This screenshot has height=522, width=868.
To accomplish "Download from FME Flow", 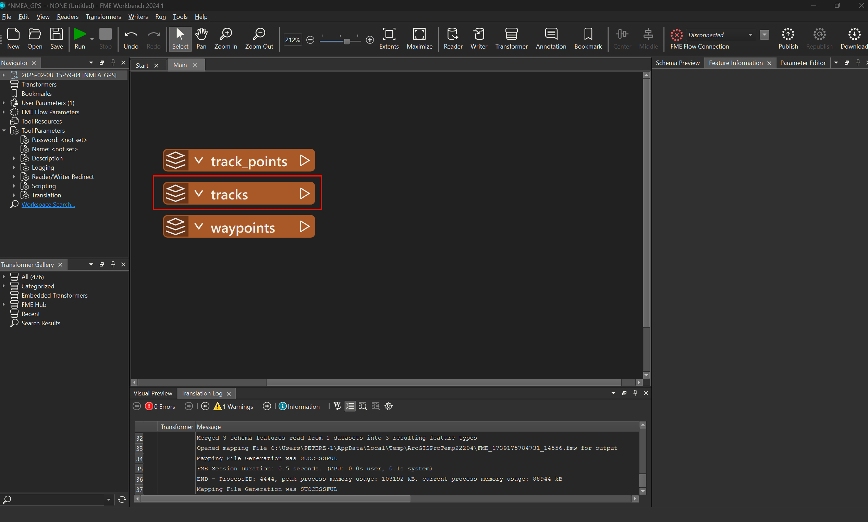I will click(x=854, y=38).
